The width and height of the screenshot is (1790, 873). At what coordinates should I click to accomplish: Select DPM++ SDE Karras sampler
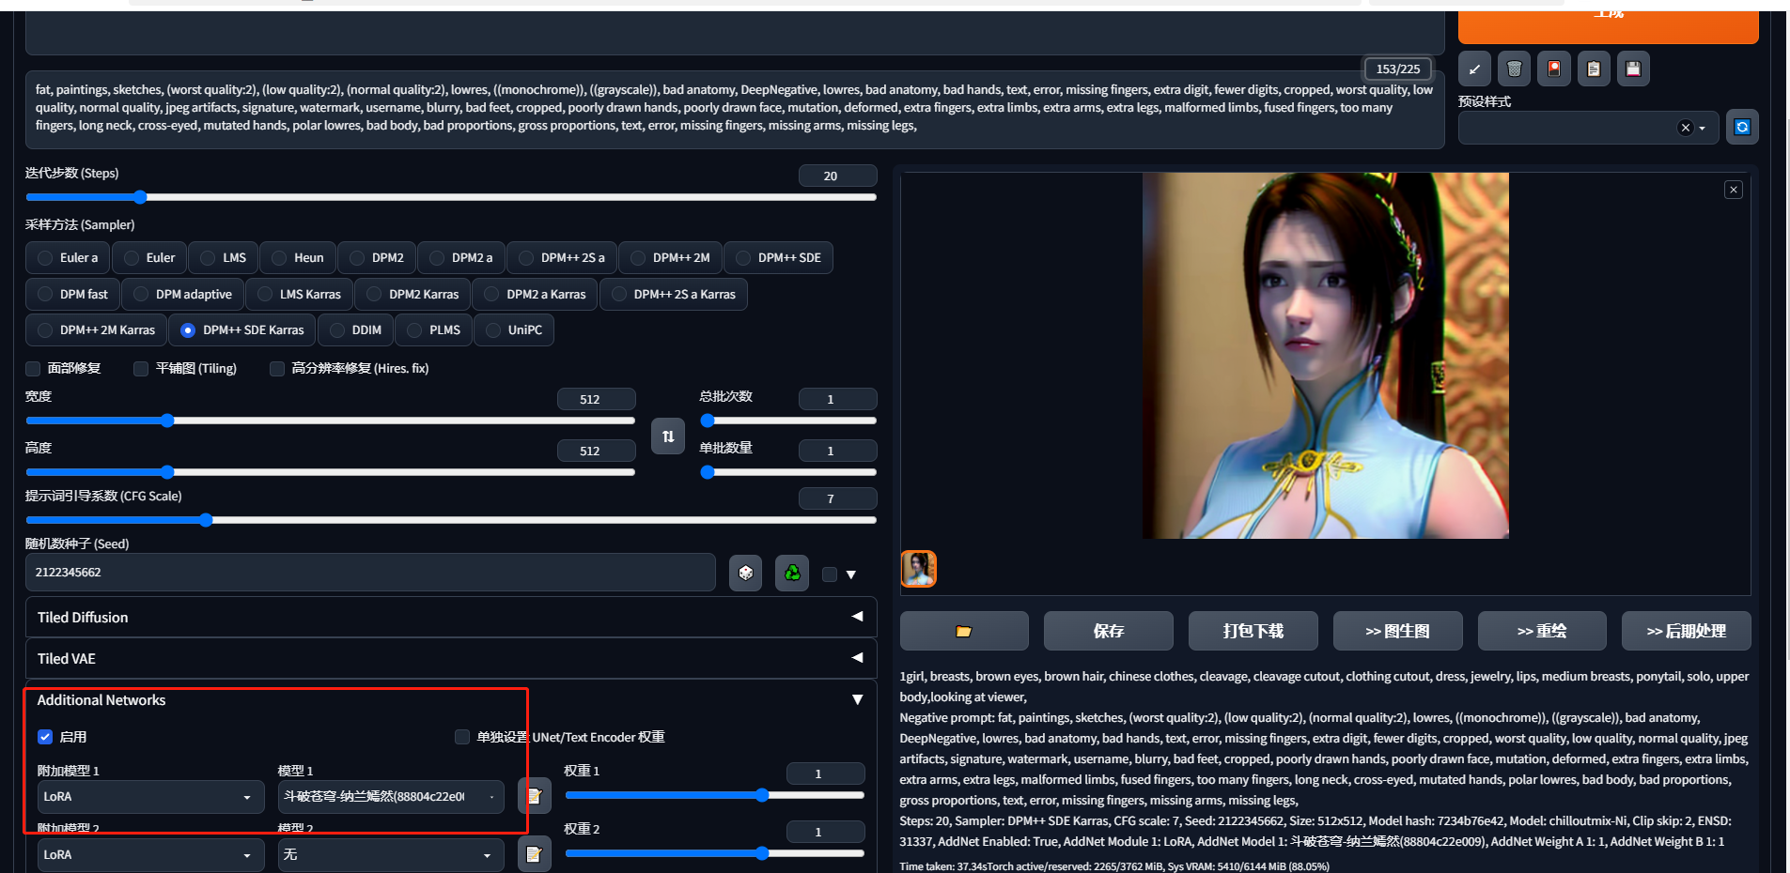(x=242, y=330)
